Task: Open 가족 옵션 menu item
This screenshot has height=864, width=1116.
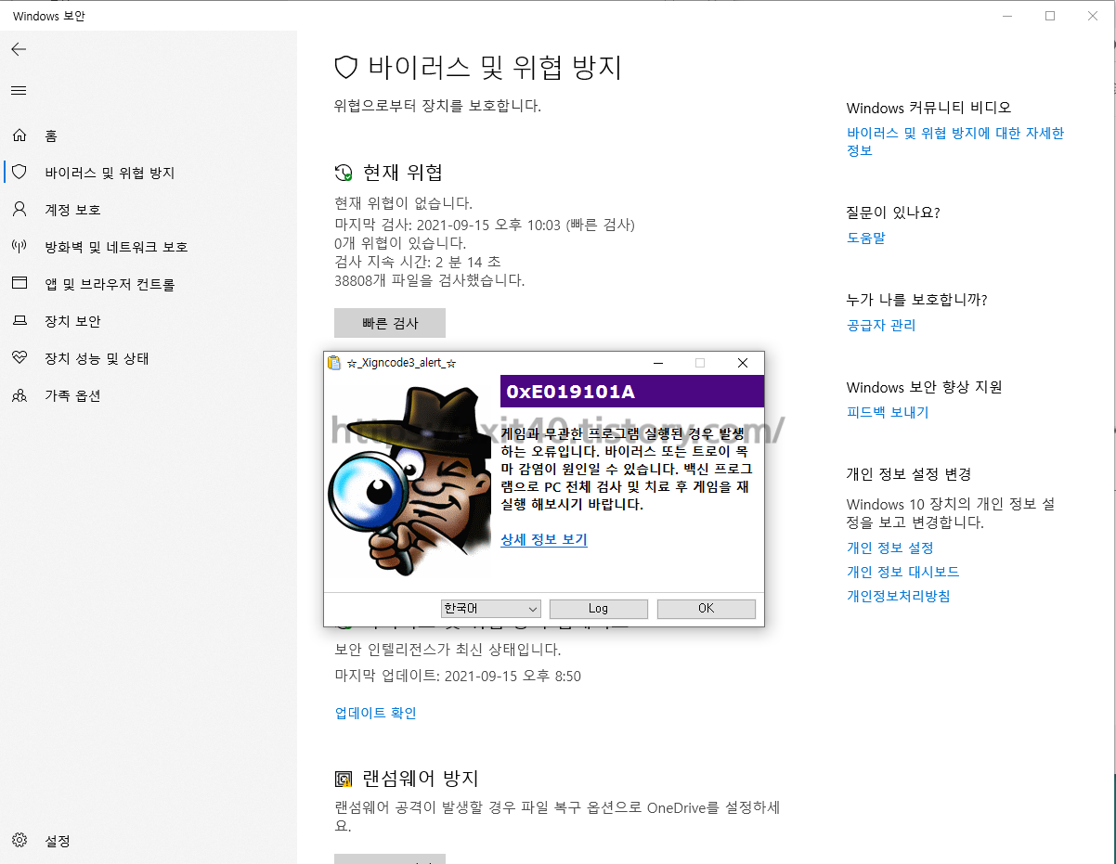Action: [x=72, y=395]
